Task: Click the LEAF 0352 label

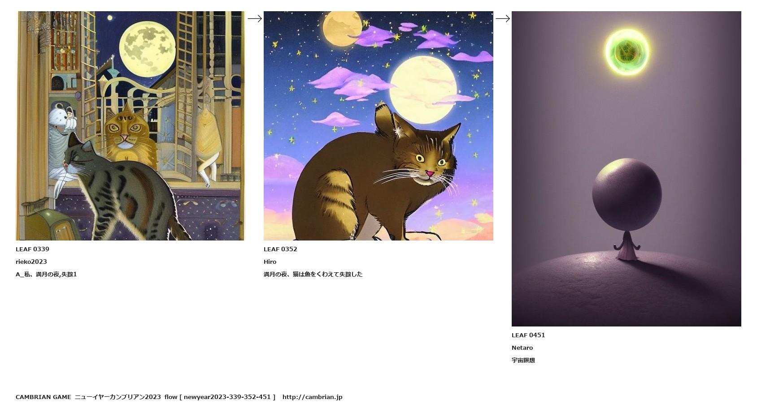Action: [x=280, y=249]
